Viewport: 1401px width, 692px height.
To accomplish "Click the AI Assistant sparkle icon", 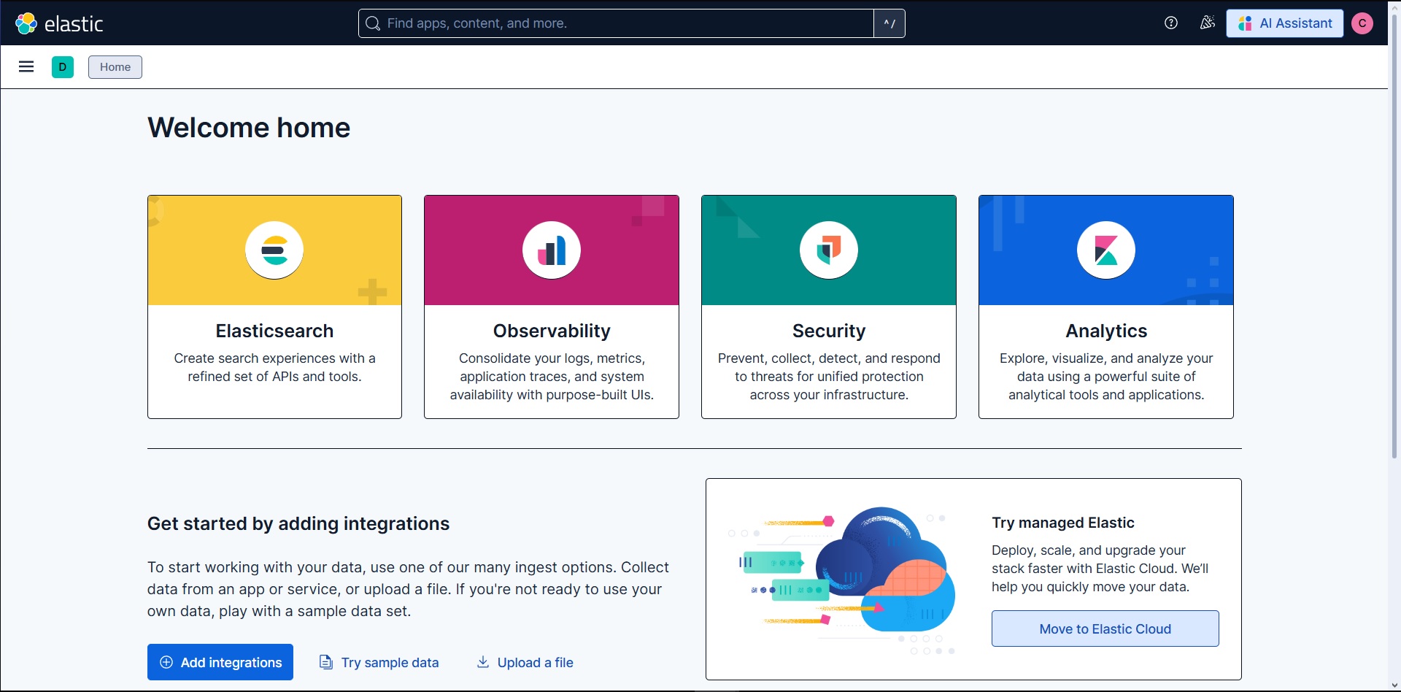I will [1245, 23].
